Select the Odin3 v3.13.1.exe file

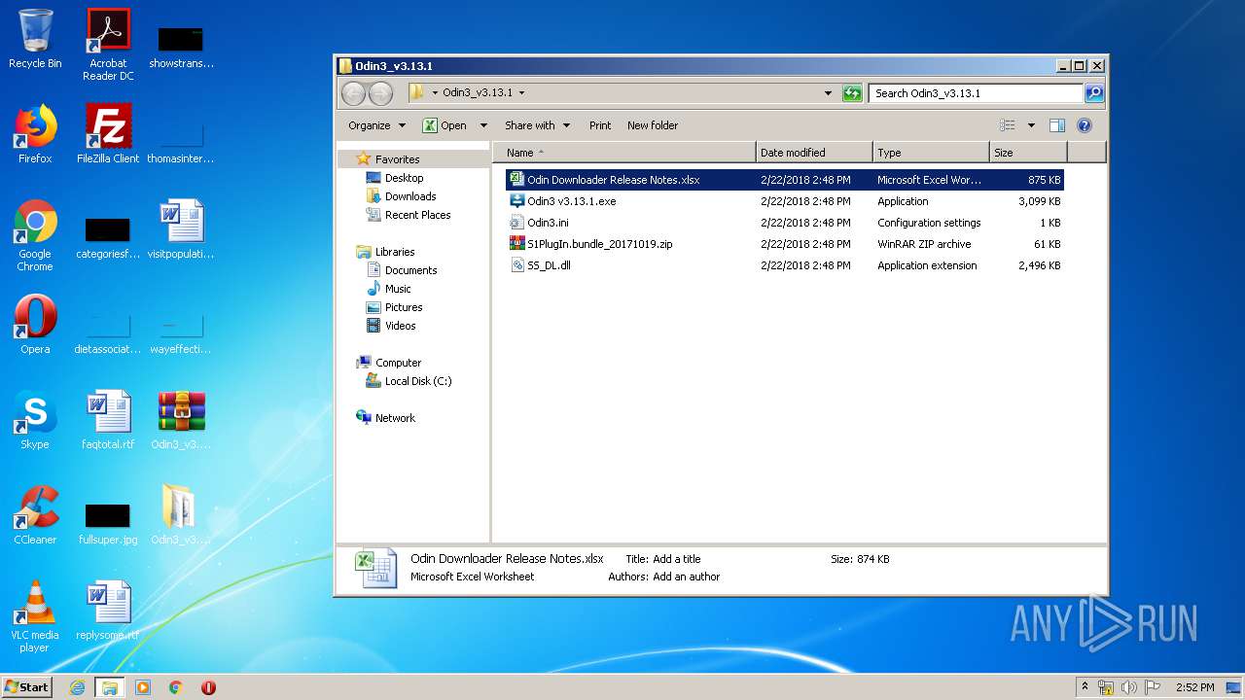[571, 201]
